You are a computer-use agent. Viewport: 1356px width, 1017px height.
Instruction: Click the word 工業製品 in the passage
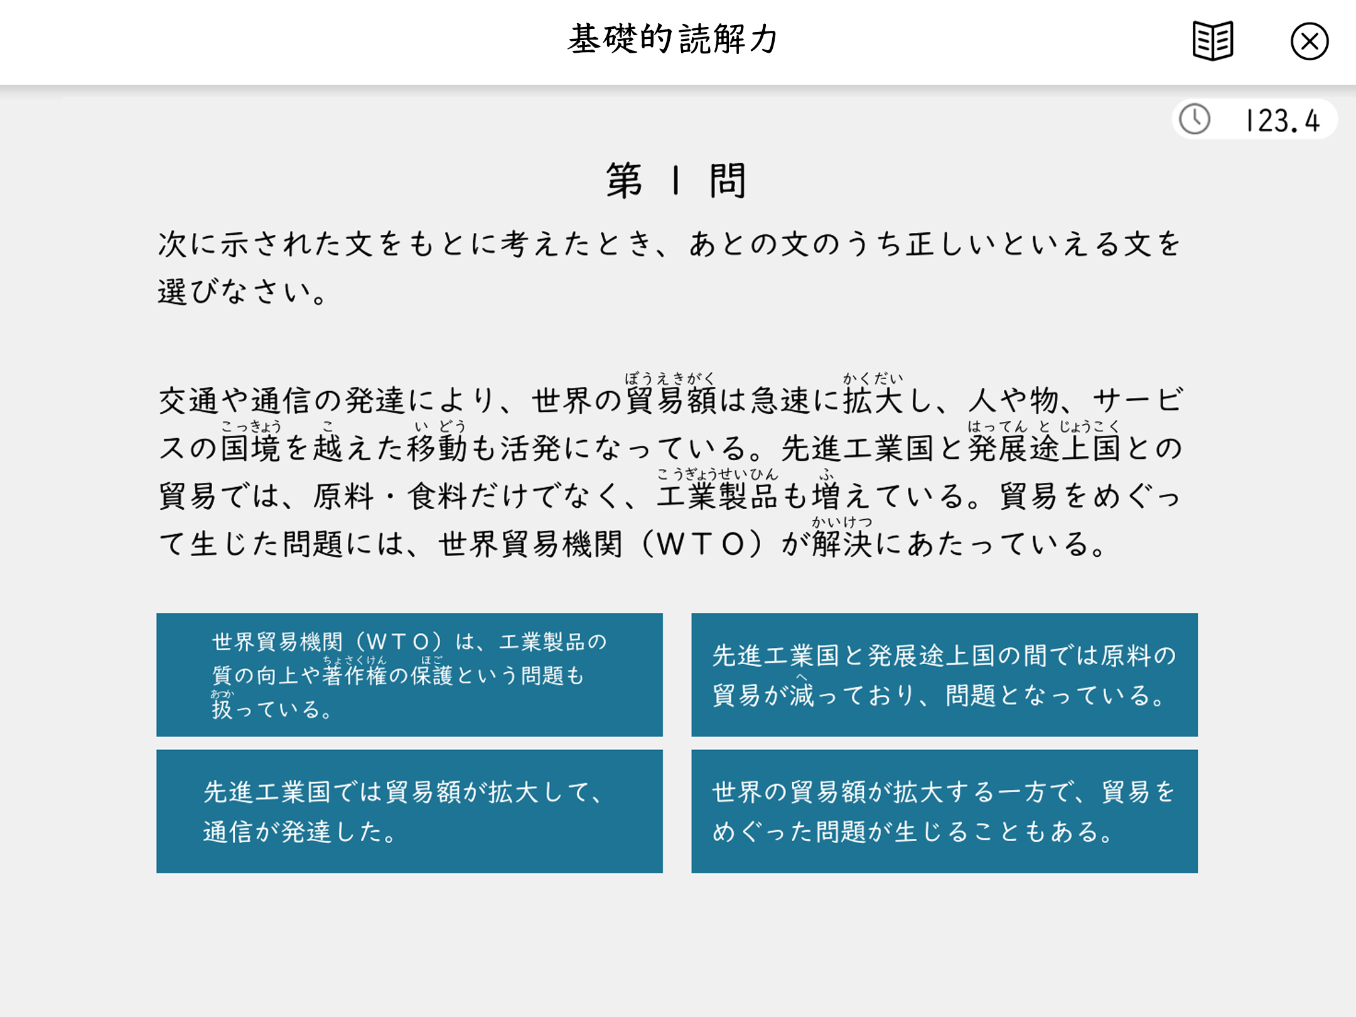717,497
